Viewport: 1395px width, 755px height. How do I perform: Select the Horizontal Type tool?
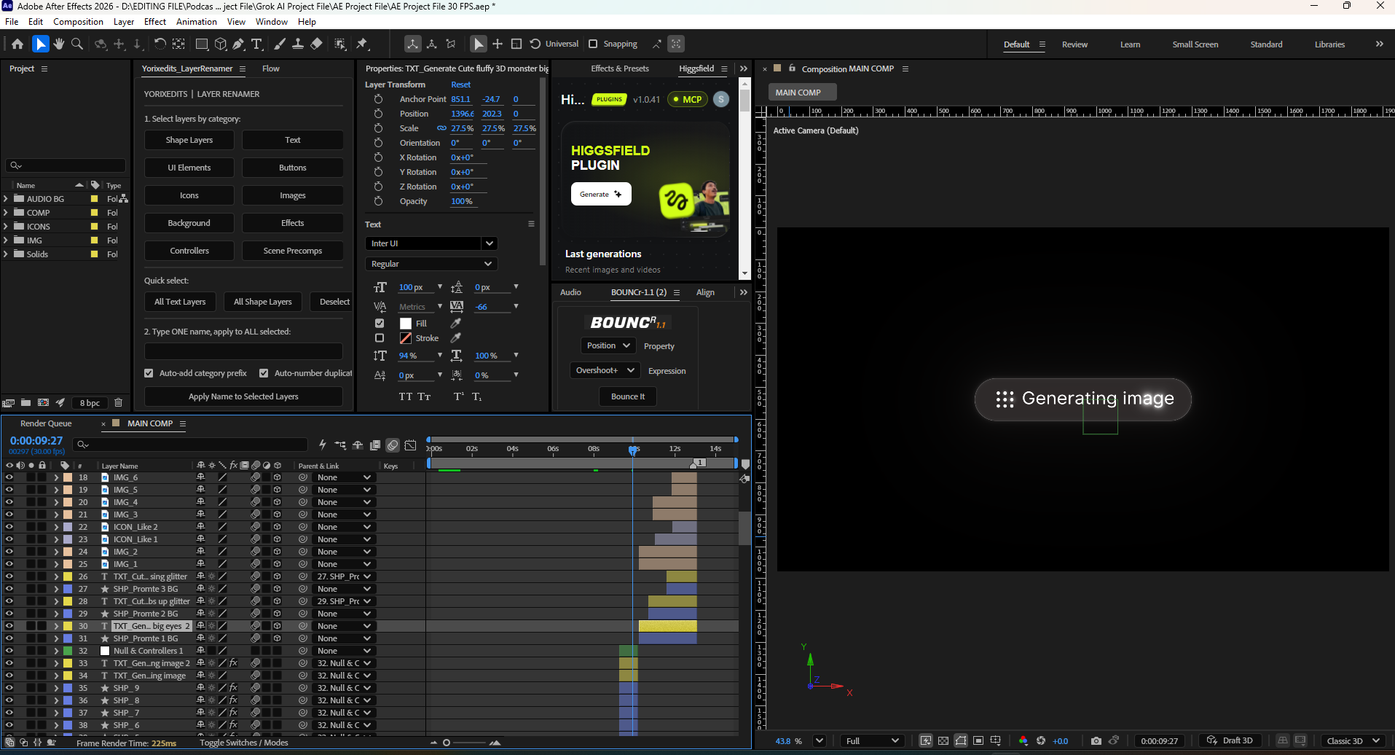256,44
